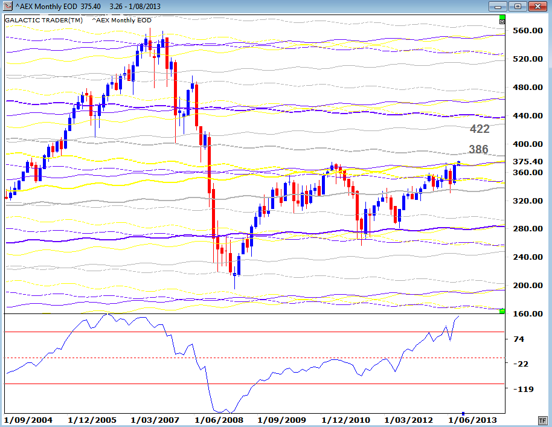
Task: Maximize the AEX Monthly EOD chart window
Action: [x=518, y=6]
